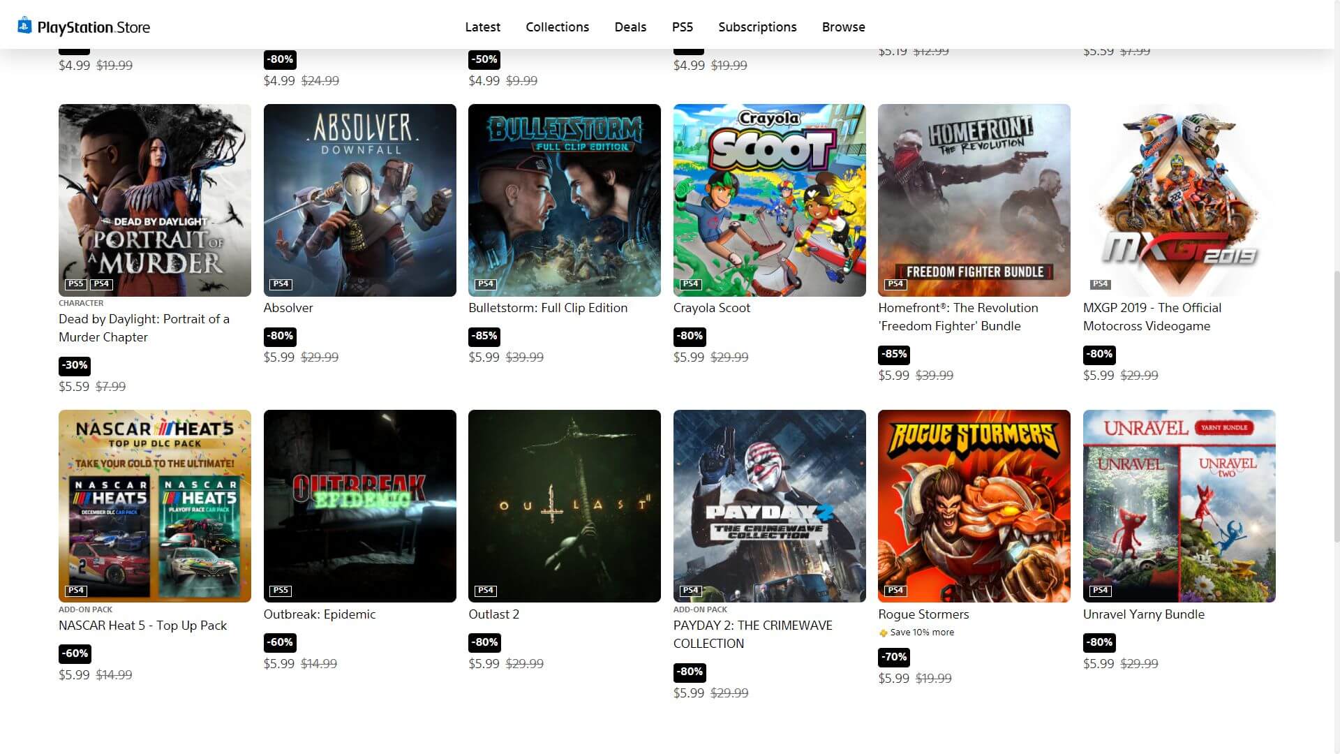Click PS5 badge on Outbreak: Epidemic cover
1340x754 pixels.
[x=281, y=591]
